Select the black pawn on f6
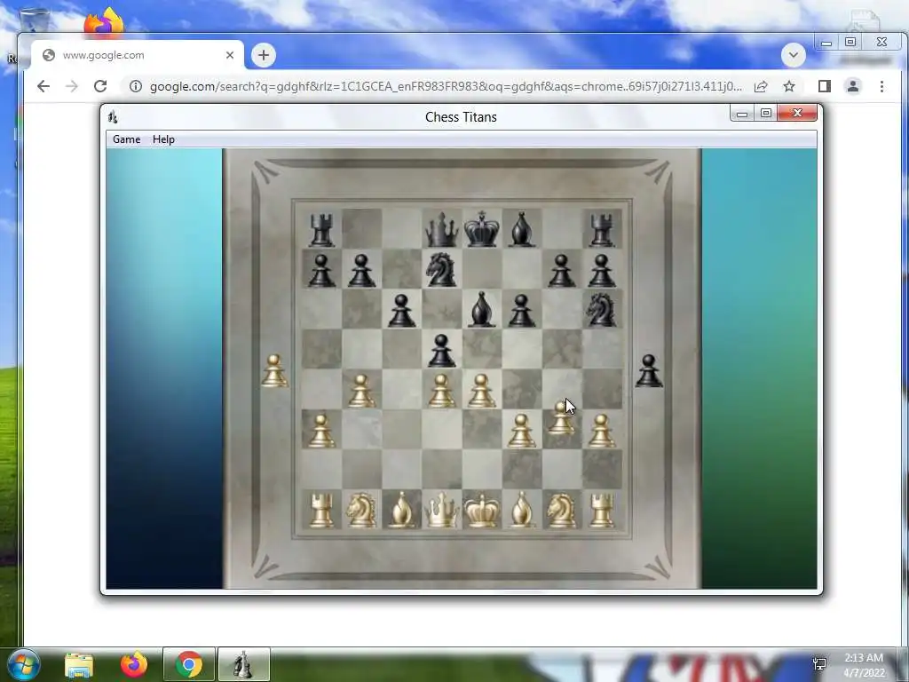909x682 pixels. [x=522, y=311]
